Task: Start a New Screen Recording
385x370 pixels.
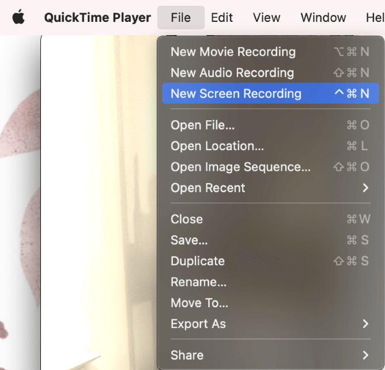Action: click(236, 94)
